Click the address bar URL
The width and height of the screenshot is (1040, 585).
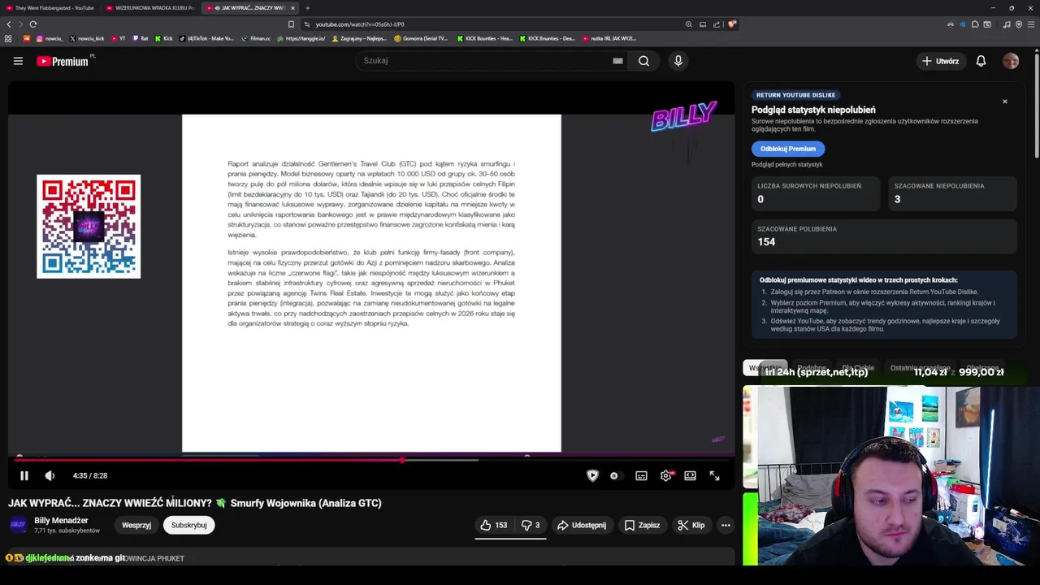[x=360, y=24]
